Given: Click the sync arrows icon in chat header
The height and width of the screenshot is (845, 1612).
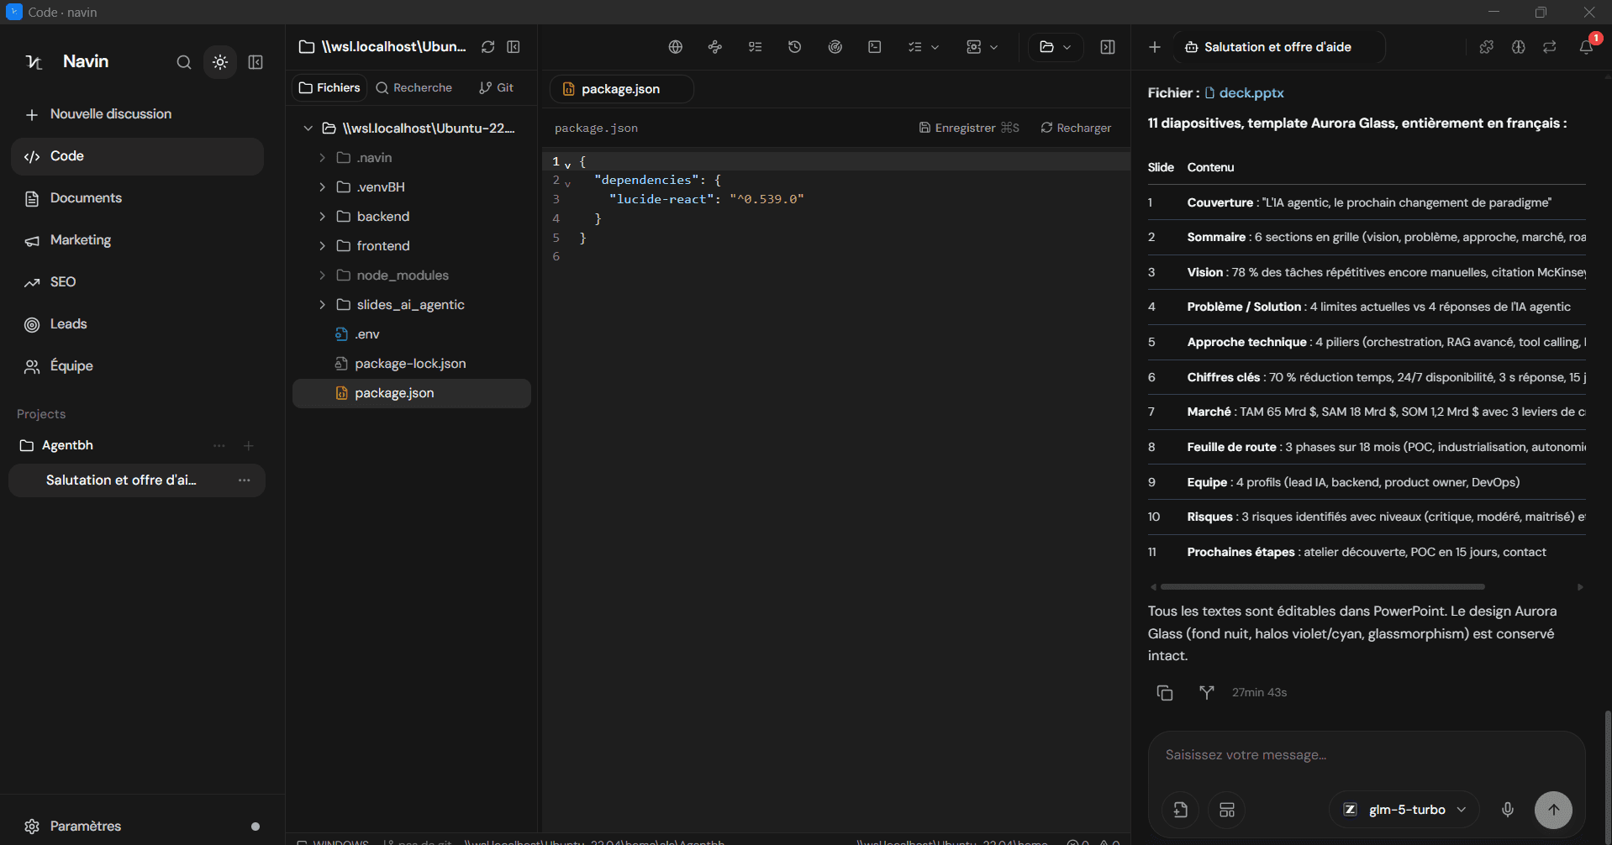Looking at the screenshot, I should point(1550,47).
